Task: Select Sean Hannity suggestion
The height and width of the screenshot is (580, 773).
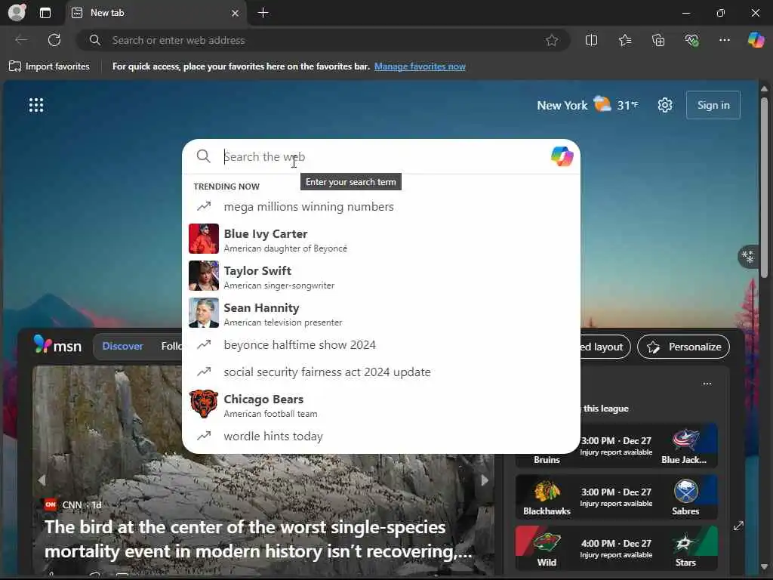Action: (x=381, y=313)
